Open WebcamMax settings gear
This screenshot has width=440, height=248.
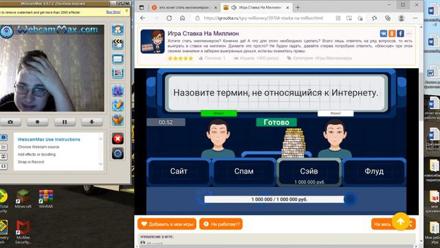pos(118,154)
